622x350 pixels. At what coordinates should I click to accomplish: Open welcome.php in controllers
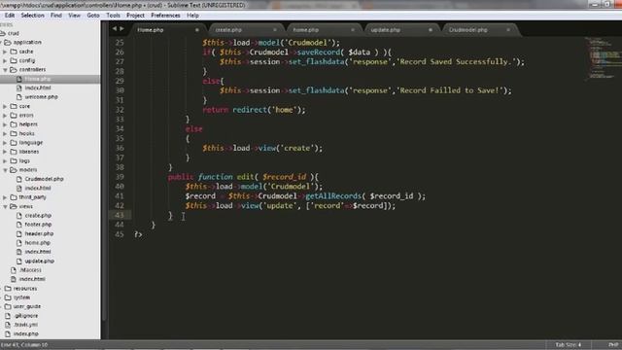pos(41,97)
